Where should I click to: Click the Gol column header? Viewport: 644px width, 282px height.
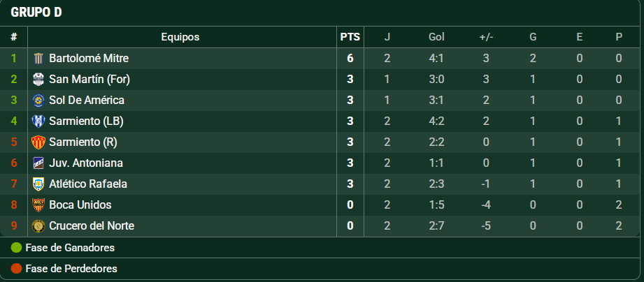436,37
